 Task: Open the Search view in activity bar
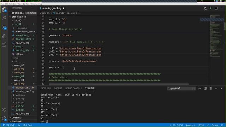(4, 18)
